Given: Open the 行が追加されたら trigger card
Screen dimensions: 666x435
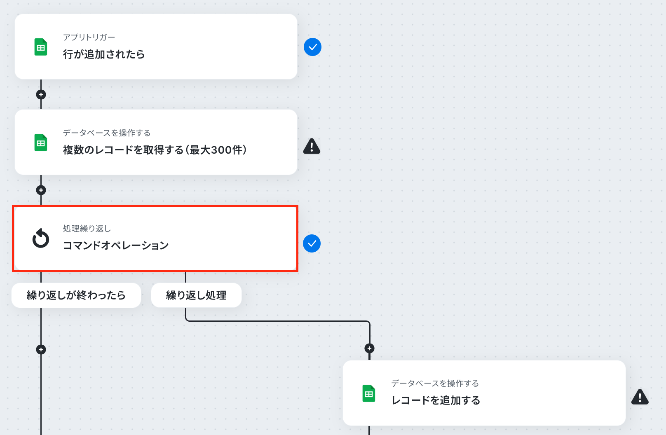Looking at the screenshot, I should [x=156, y=47].
